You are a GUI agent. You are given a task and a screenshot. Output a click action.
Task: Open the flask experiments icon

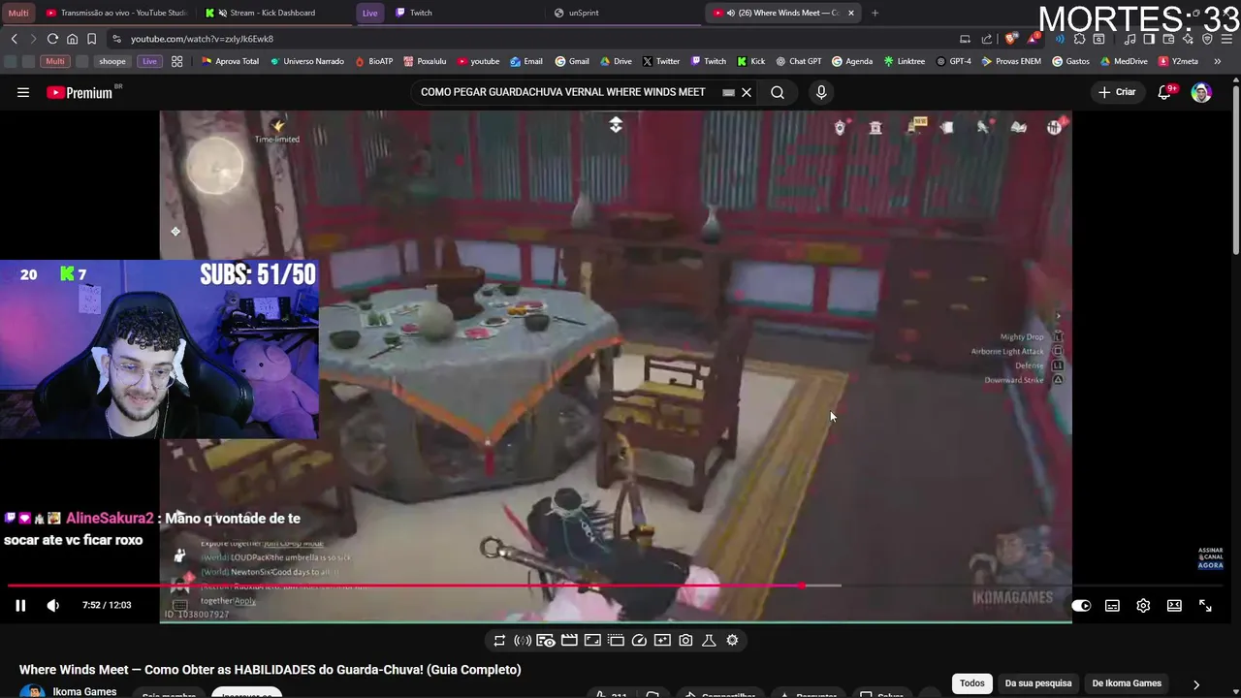709,640
